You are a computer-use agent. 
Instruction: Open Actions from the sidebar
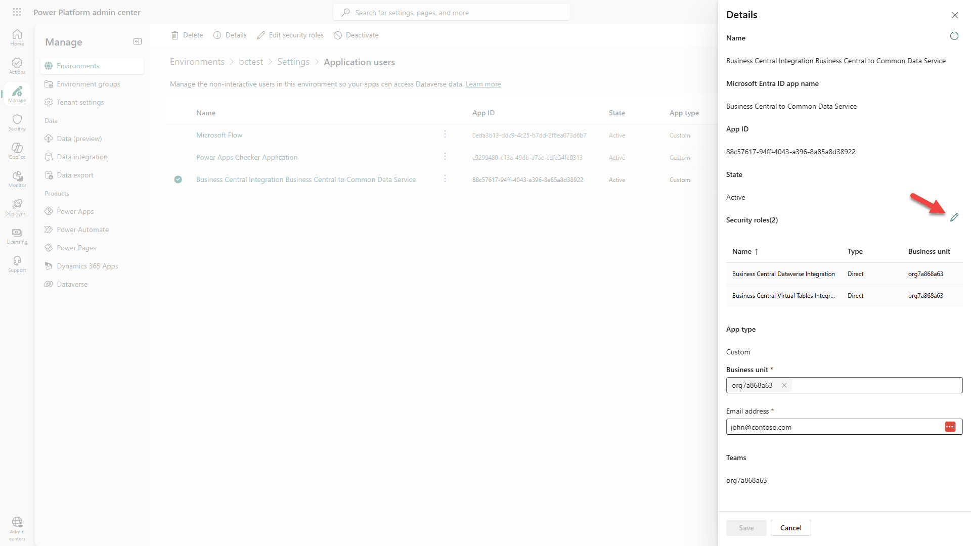(x=17, y=65)
